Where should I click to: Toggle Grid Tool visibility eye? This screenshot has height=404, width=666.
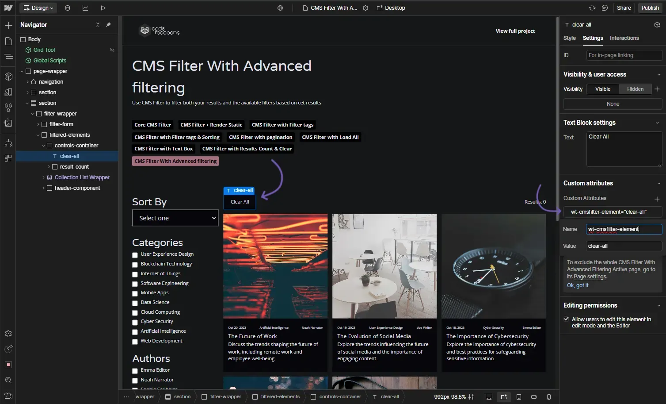point(112,50)
